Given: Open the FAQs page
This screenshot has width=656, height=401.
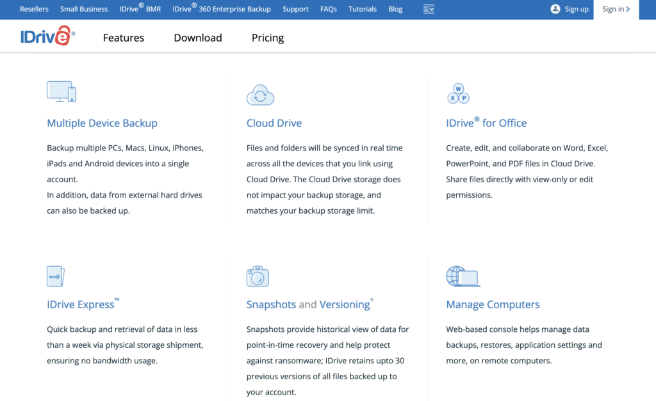Looking at the screenshot, I should point(329,9).
